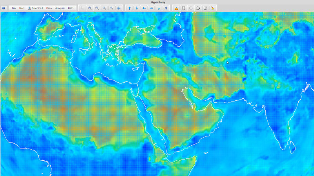
Task: Select the four-way pan cross tool
Action: pyautogui.click(x=119, y=8)
